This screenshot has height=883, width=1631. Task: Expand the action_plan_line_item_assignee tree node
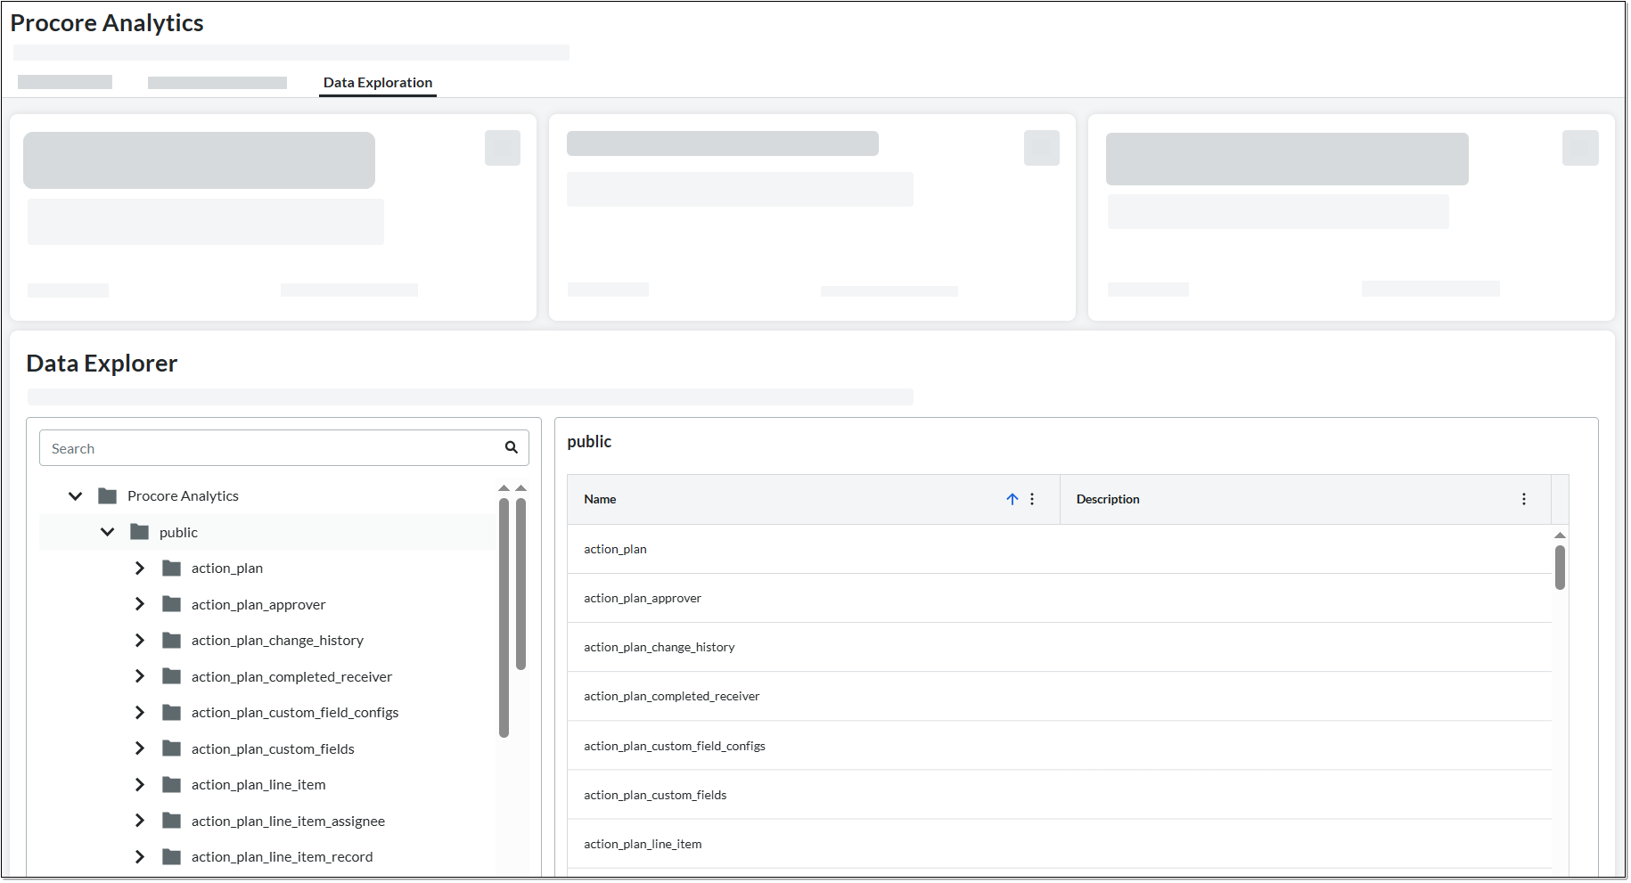pyautogui.click(x=140, y=821)
